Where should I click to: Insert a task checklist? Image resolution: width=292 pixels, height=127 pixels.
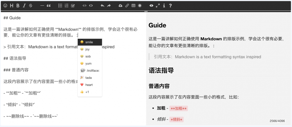point(73,6)
